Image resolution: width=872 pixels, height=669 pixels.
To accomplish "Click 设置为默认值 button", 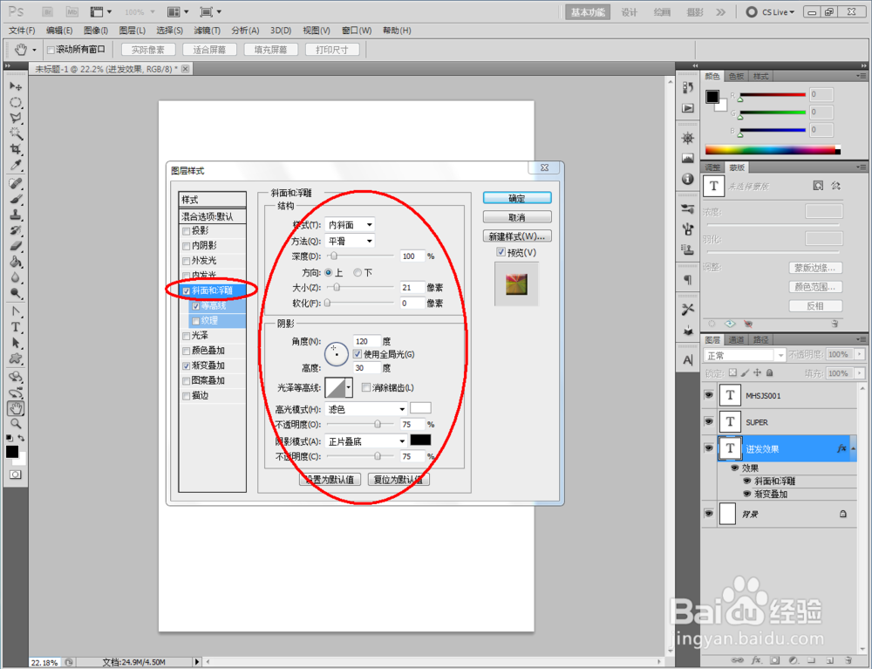I will (330, 480).
